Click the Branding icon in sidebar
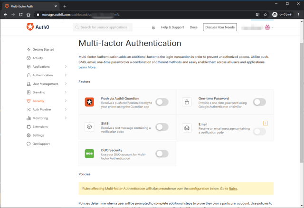 (28, 92)
